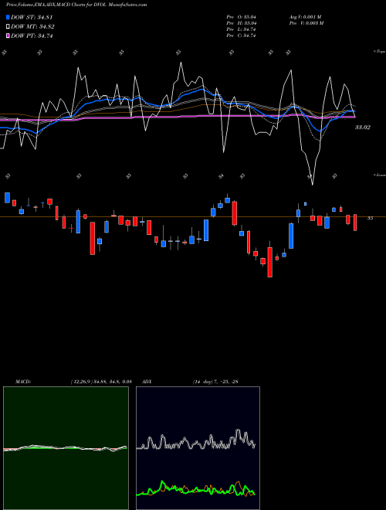Click the 'Pre O: 35.04' value

(241, 17)
